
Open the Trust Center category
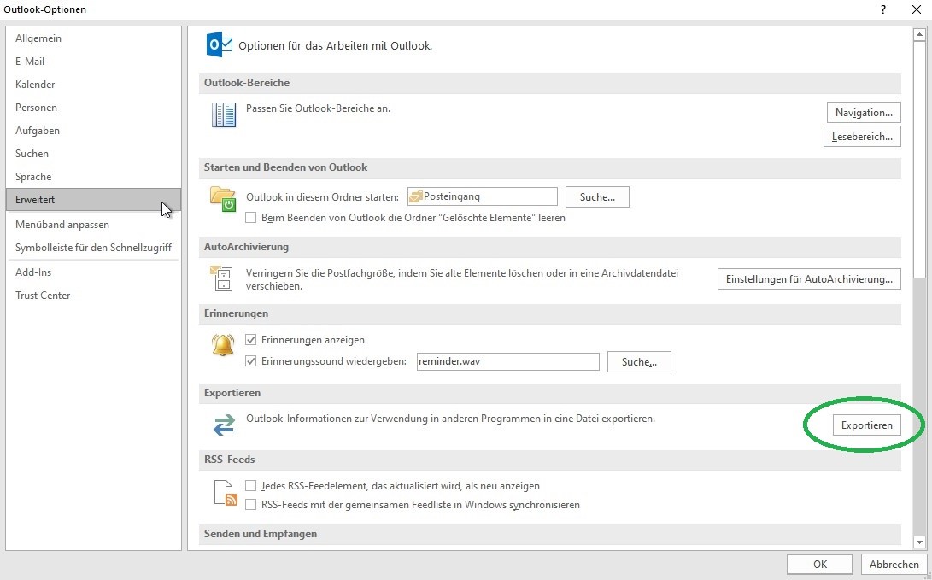pos(93,296)
